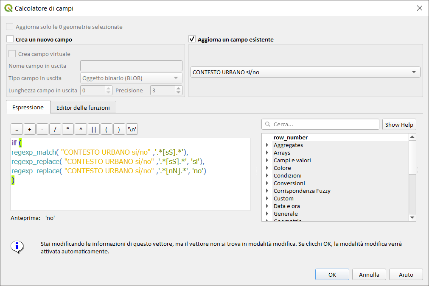429x286 pixels.
Task: Expand the Aggregates function group
Action: tap(267, 145)
